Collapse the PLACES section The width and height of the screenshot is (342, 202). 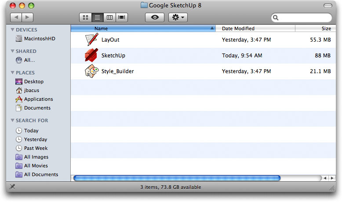click(12, 73)
